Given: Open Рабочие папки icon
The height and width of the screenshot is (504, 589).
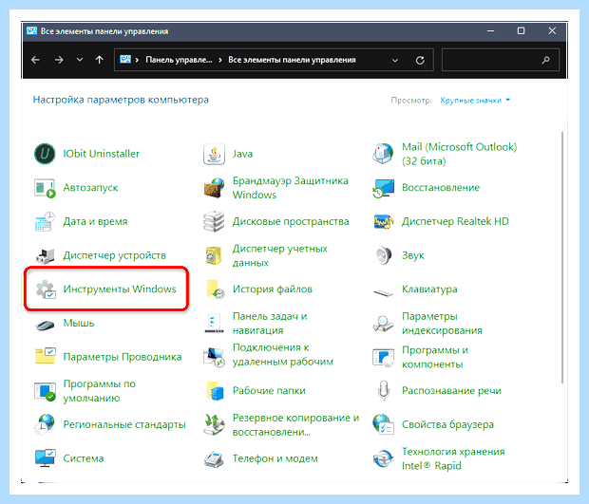Looking at the screenshot, I should 215,391.
